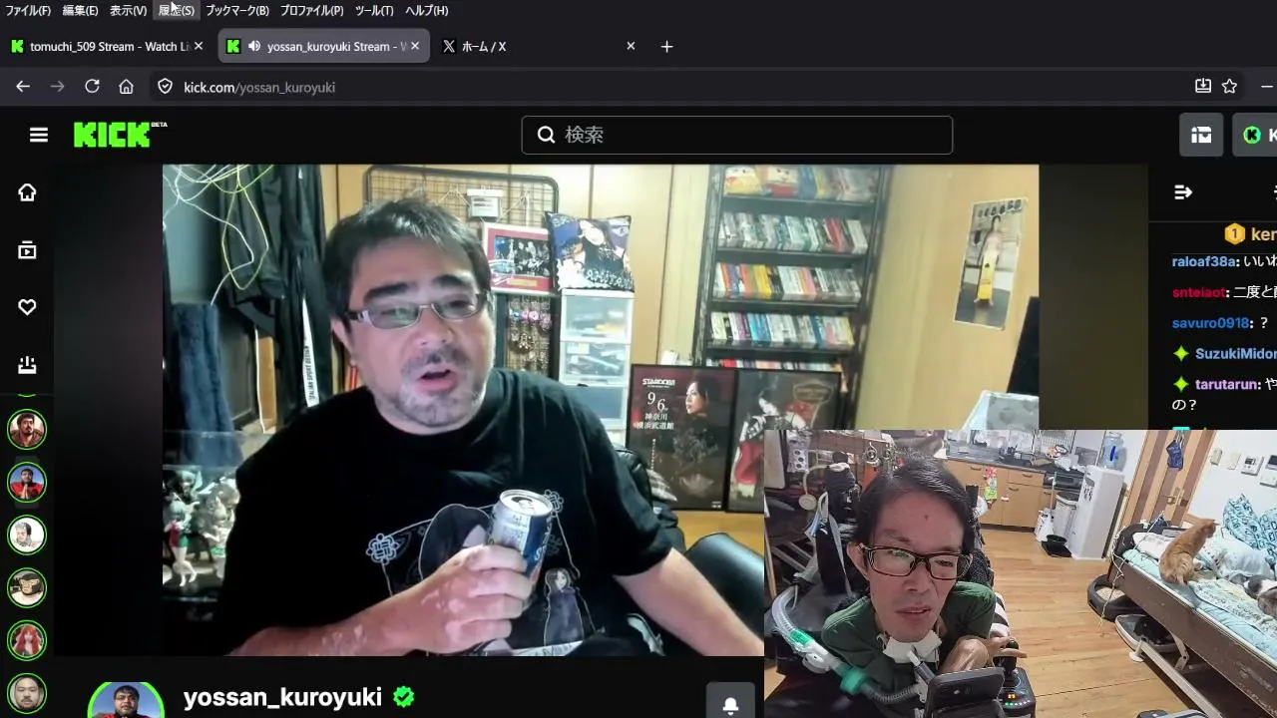Click the yossan_kuroyuki channel name
The width and height of the screenshot is (1277, 718).
point(282,697)
